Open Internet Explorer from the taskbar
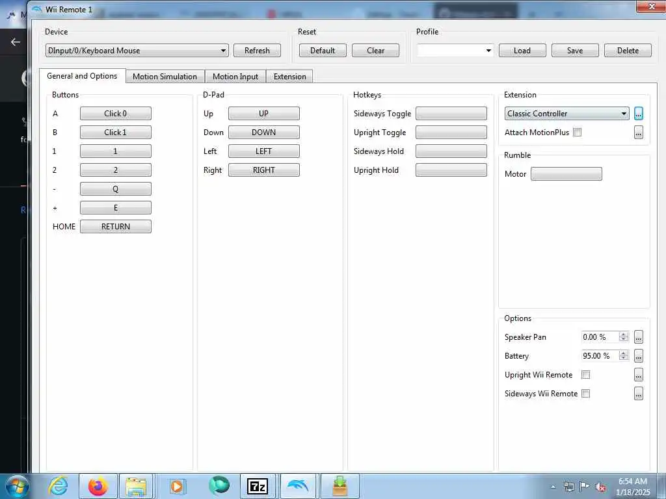The image size is (666, 499). [58, 486]
